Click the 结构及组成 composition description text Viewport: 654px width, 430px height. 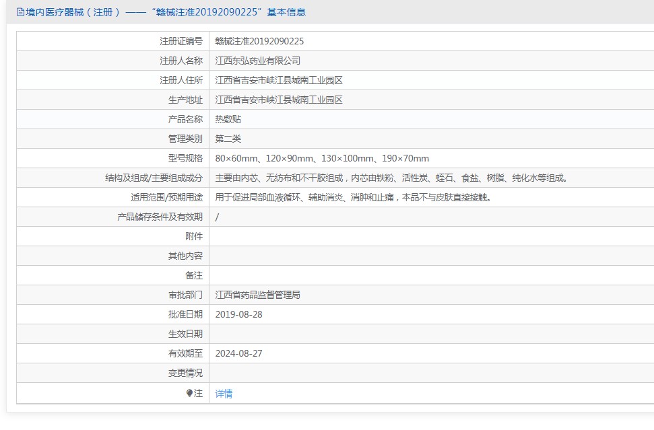392,178
